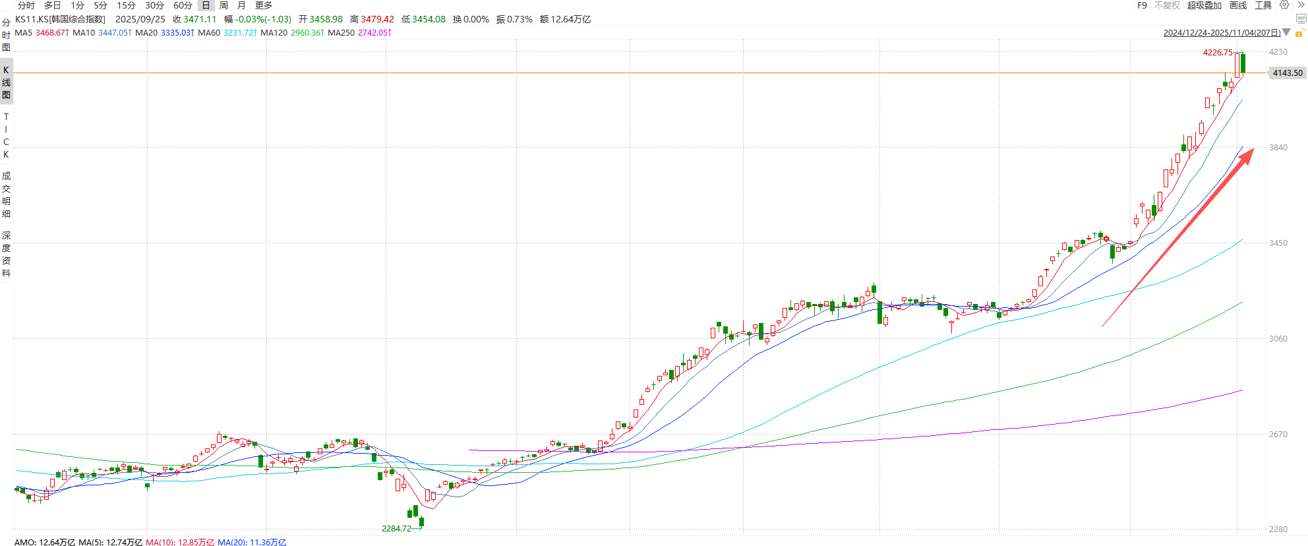Click the 振 0.73% amplitude value
The width and height of the screenshot is (1308, 546).
[x=514, y=19]
